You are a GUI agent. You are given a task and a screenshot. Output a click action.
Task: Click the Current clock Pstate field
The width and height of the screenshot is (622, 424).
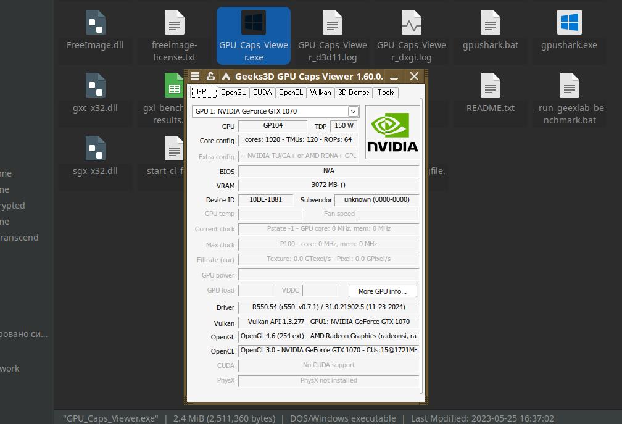point(328,229)
